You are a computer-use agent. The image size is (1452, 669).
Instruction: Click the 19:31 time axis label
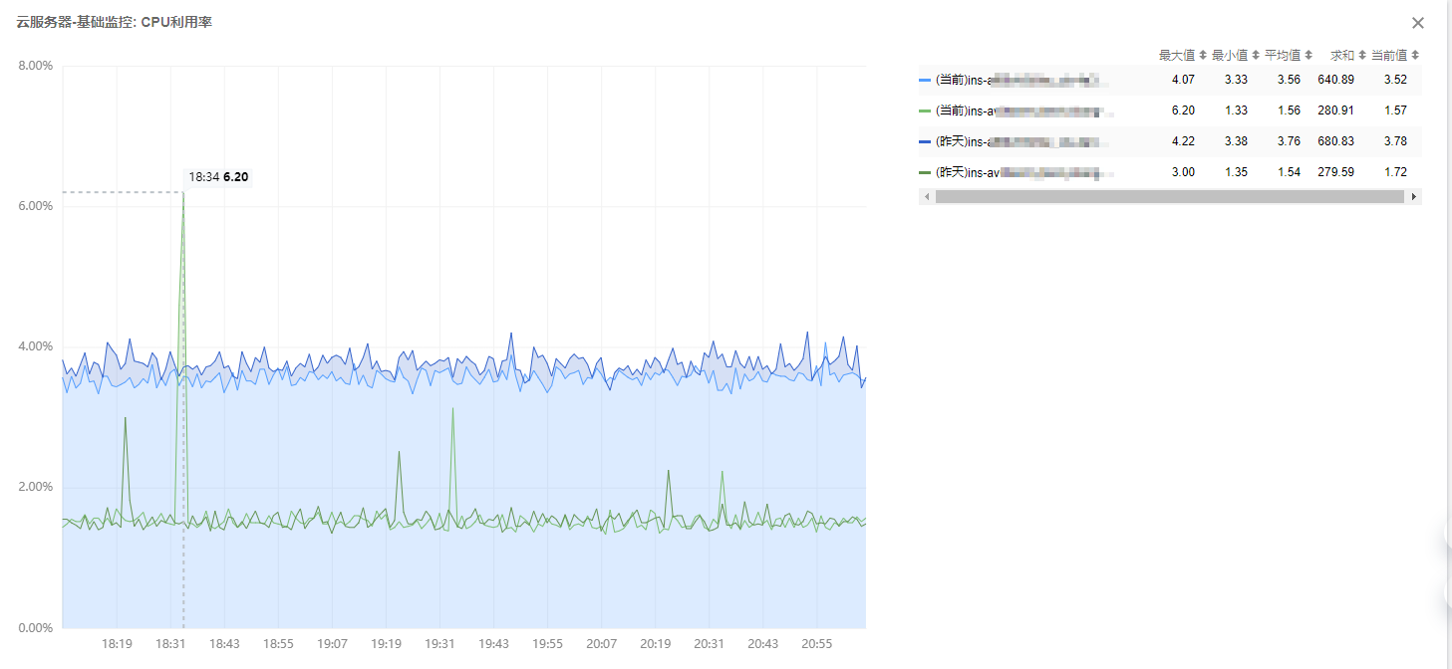pos(439,645)
